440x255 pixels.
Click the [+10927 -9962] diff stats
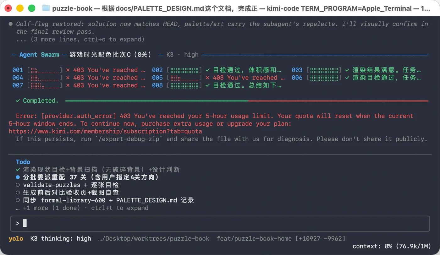tap(320, 239)
